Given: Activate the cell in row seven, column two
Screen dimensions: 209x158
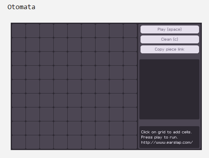Looking at the screenshot, I should [x=33, y=114].
